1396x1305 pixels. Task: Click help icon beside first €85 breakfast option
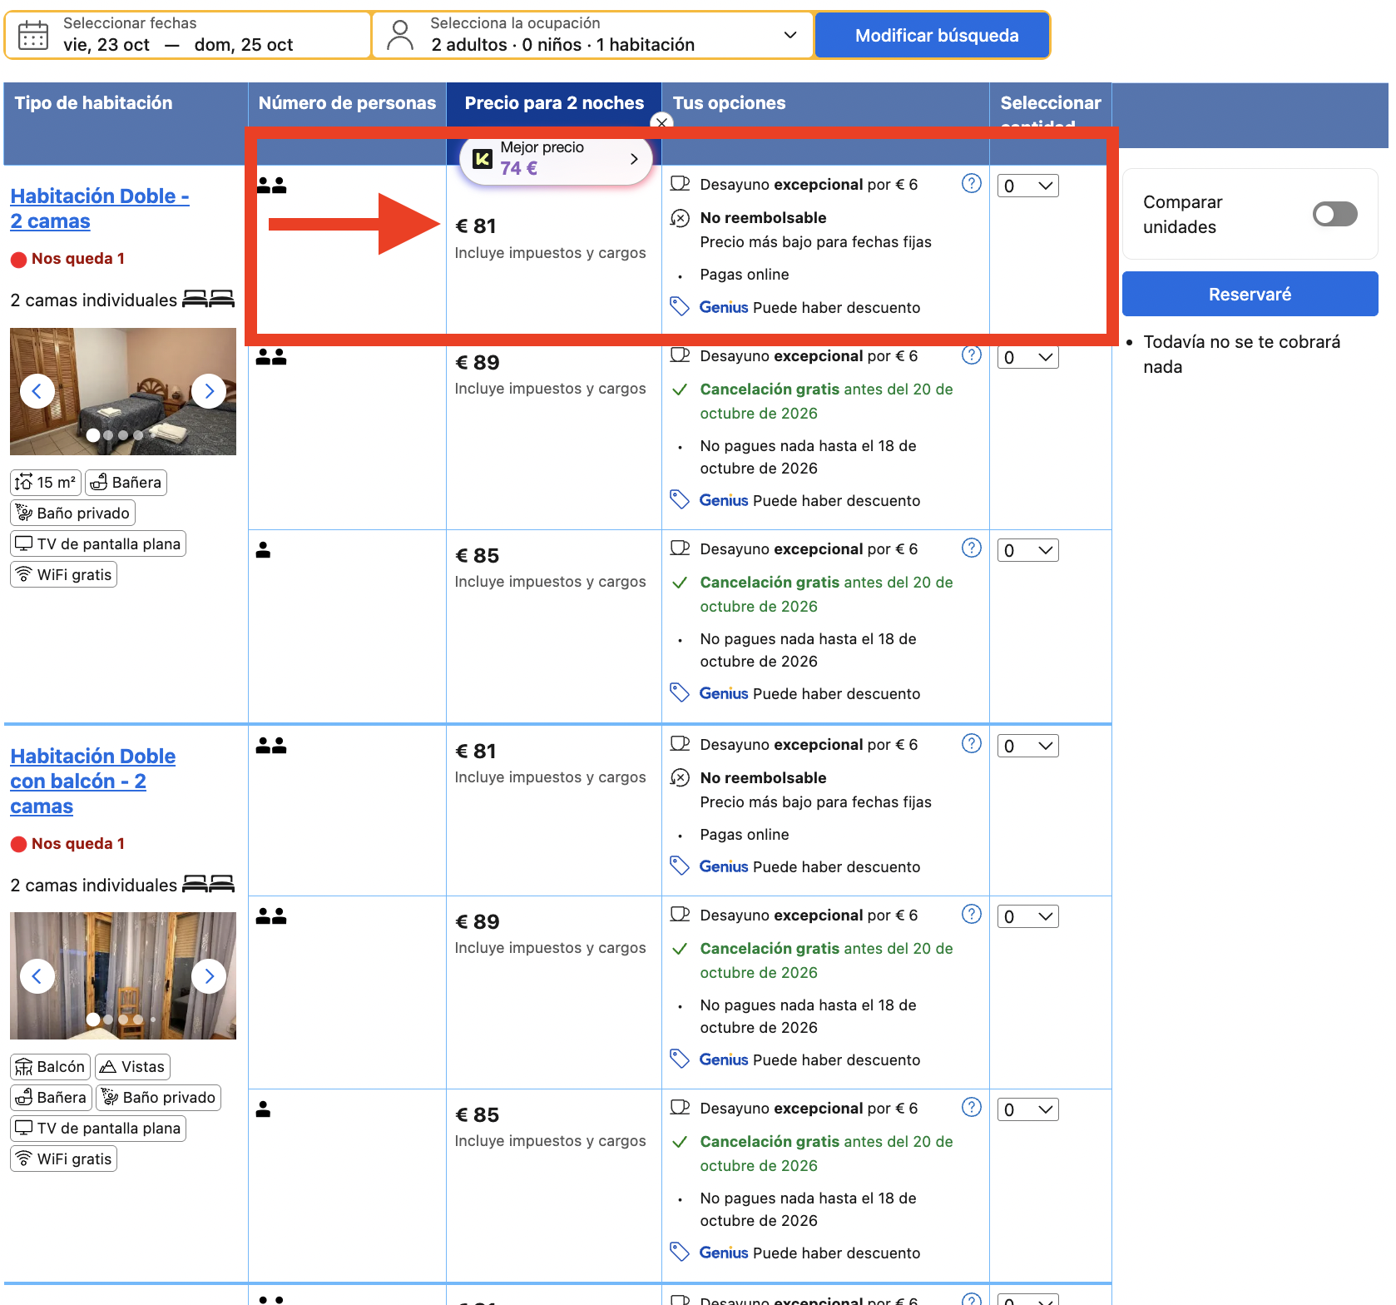(971, 548)
